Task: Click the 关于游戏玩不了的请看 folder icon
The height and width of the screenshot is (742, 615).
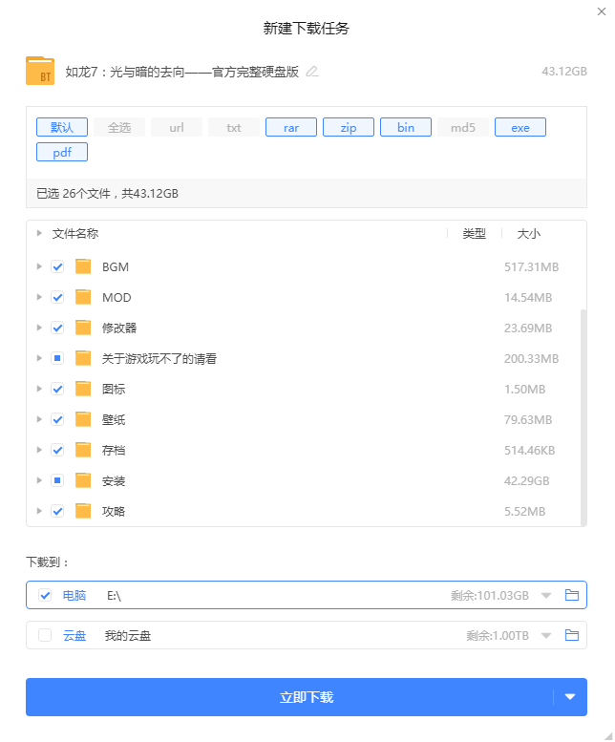Action: coord(83,358)
